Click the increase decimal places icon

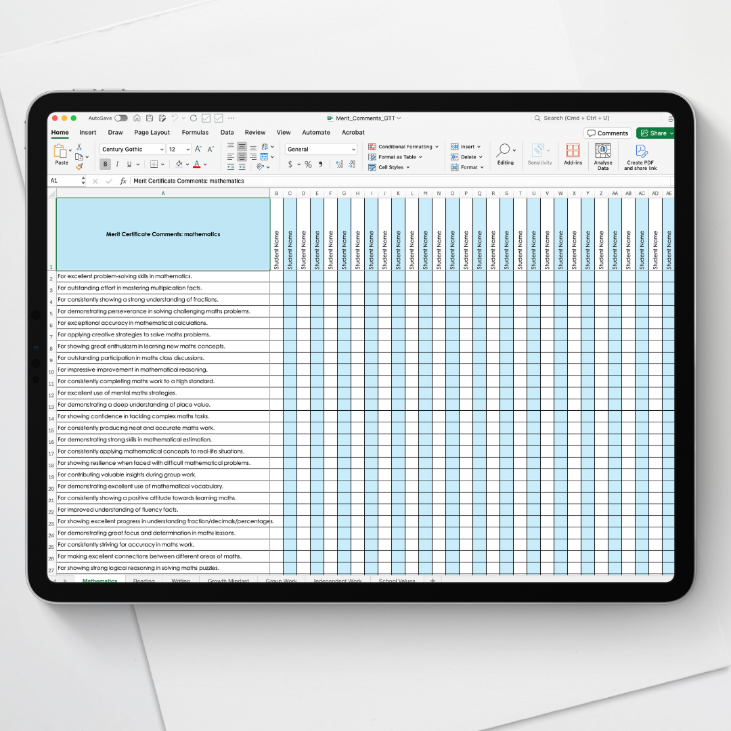tap(338, 164)
